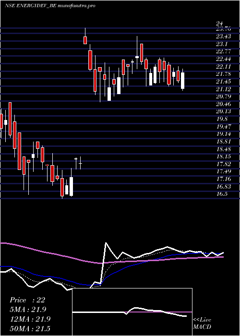Click the 16.83 price axis label

pos(224,187)
